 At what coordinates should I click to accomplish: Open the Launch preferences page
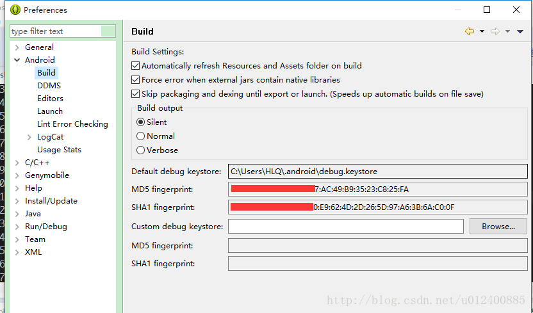pos(50,111)
